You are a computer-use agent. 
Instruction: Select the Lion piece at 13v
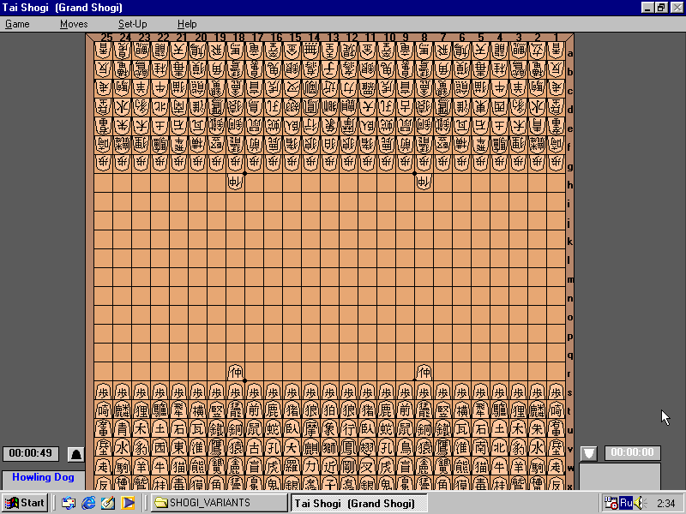(x=330, y=448)
